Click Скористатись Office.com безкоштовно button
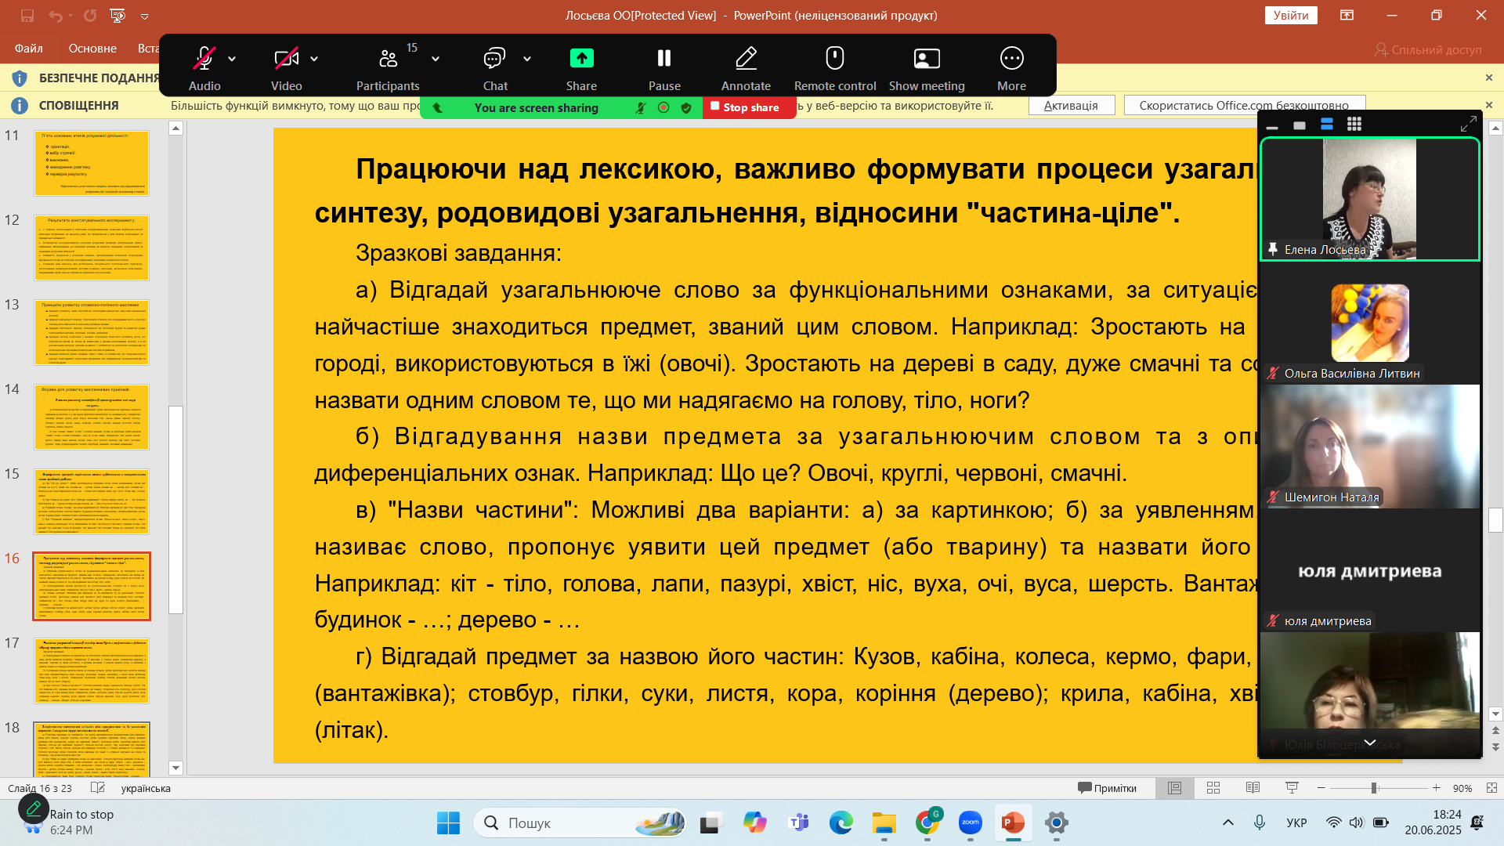 tap(1244, 106)
